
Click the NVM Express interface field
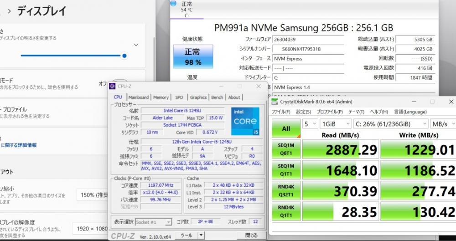(308, 58)
